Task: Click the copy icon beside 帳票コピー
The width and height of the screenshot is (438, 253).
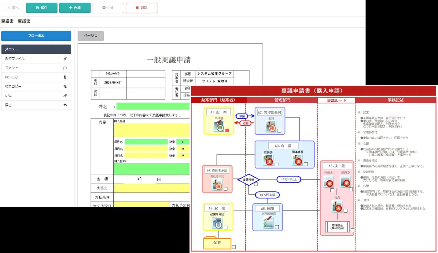Action: (65, 86)
